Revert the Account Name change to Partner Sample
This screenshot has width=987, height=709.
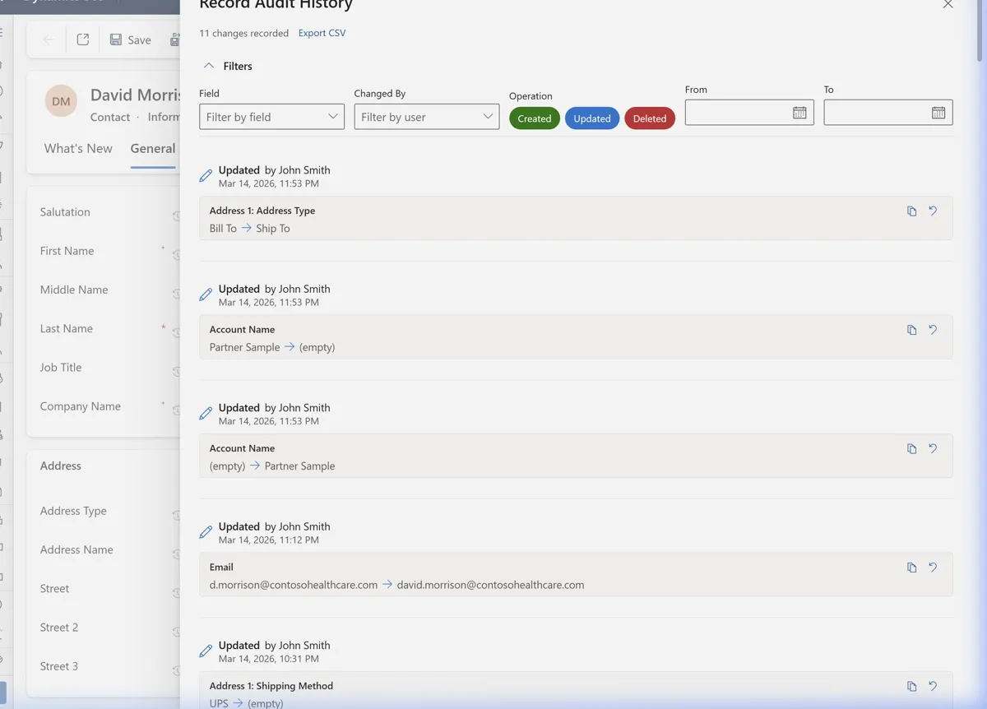tap(933, 448)
